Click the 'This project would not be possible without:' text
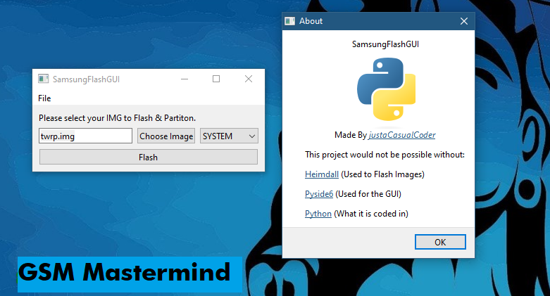 pos(385,155)
